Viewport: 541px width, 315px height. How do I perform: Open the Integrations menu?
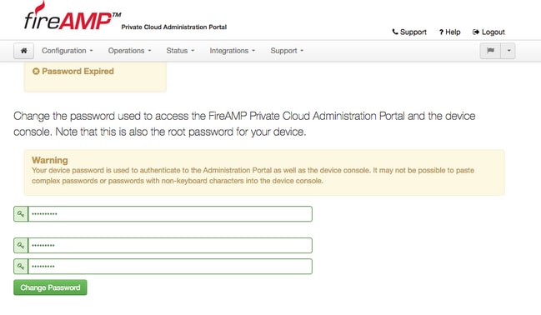[233, 51]
